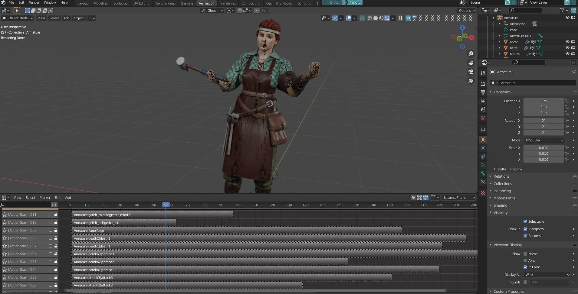Viewport: 578px width, 294px height.
Task: Open the Display As dropdown set to Wire
Action: pos(546,275)
